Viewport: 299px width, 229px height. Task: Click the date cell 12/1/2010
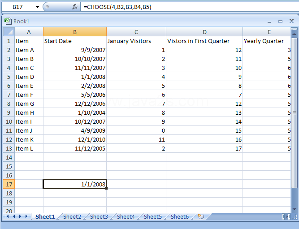pos(75,139)
